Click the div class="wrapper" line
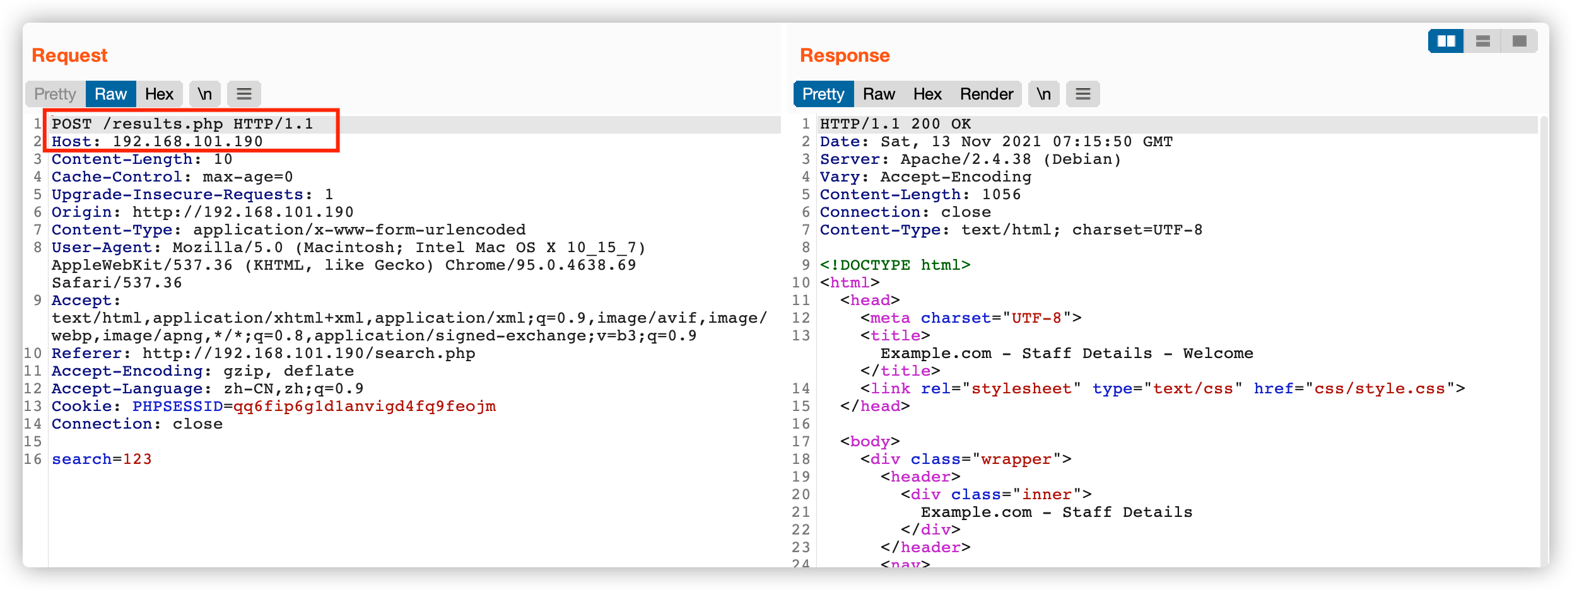This screenshot has width=1572, height=590. click(x=966, y=460)
